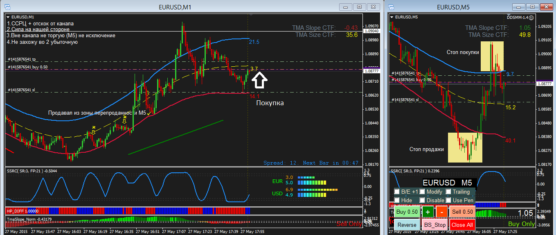Click the large EURUSD M5 panel title
556x235 pixels.
(x=447, y=183)
